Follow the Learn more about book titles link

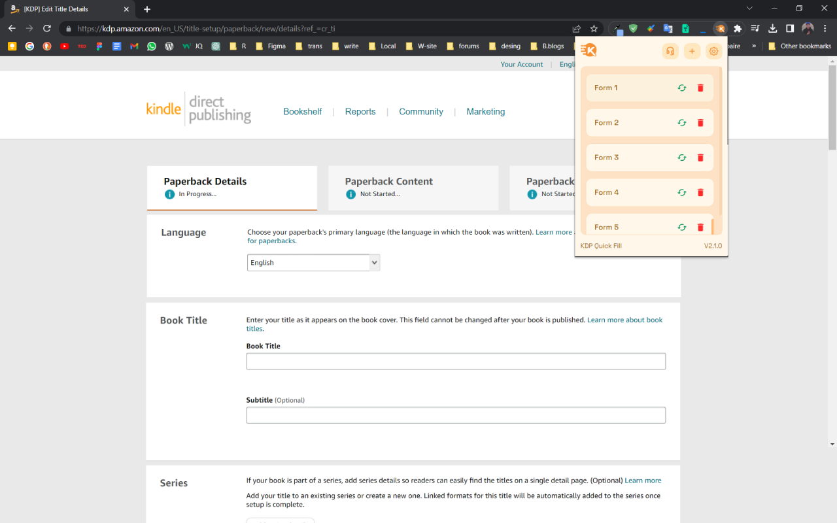(454, 324)
